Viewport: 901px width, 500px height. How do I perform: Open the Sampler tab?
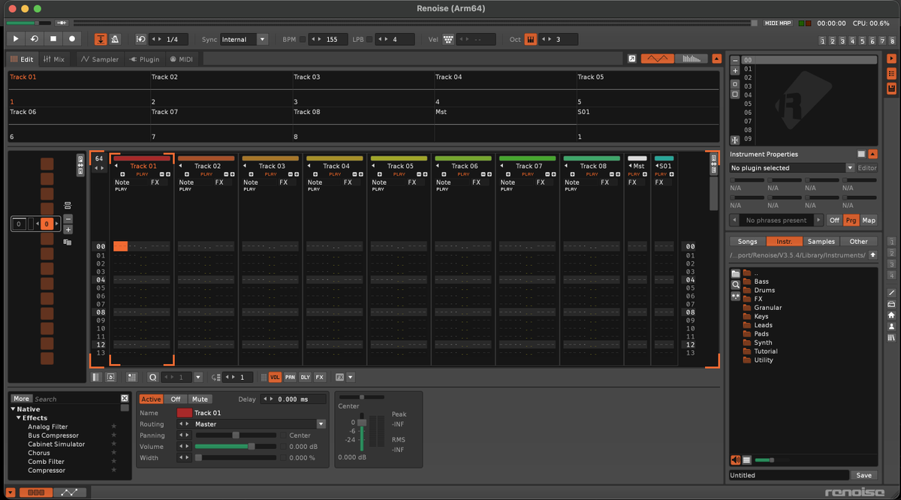pos(100,59)
